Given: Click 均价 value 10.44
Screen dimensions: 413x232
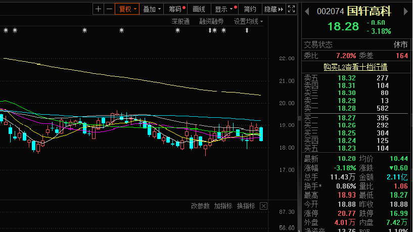Looking at the screenshot, I should pos(399,159).
